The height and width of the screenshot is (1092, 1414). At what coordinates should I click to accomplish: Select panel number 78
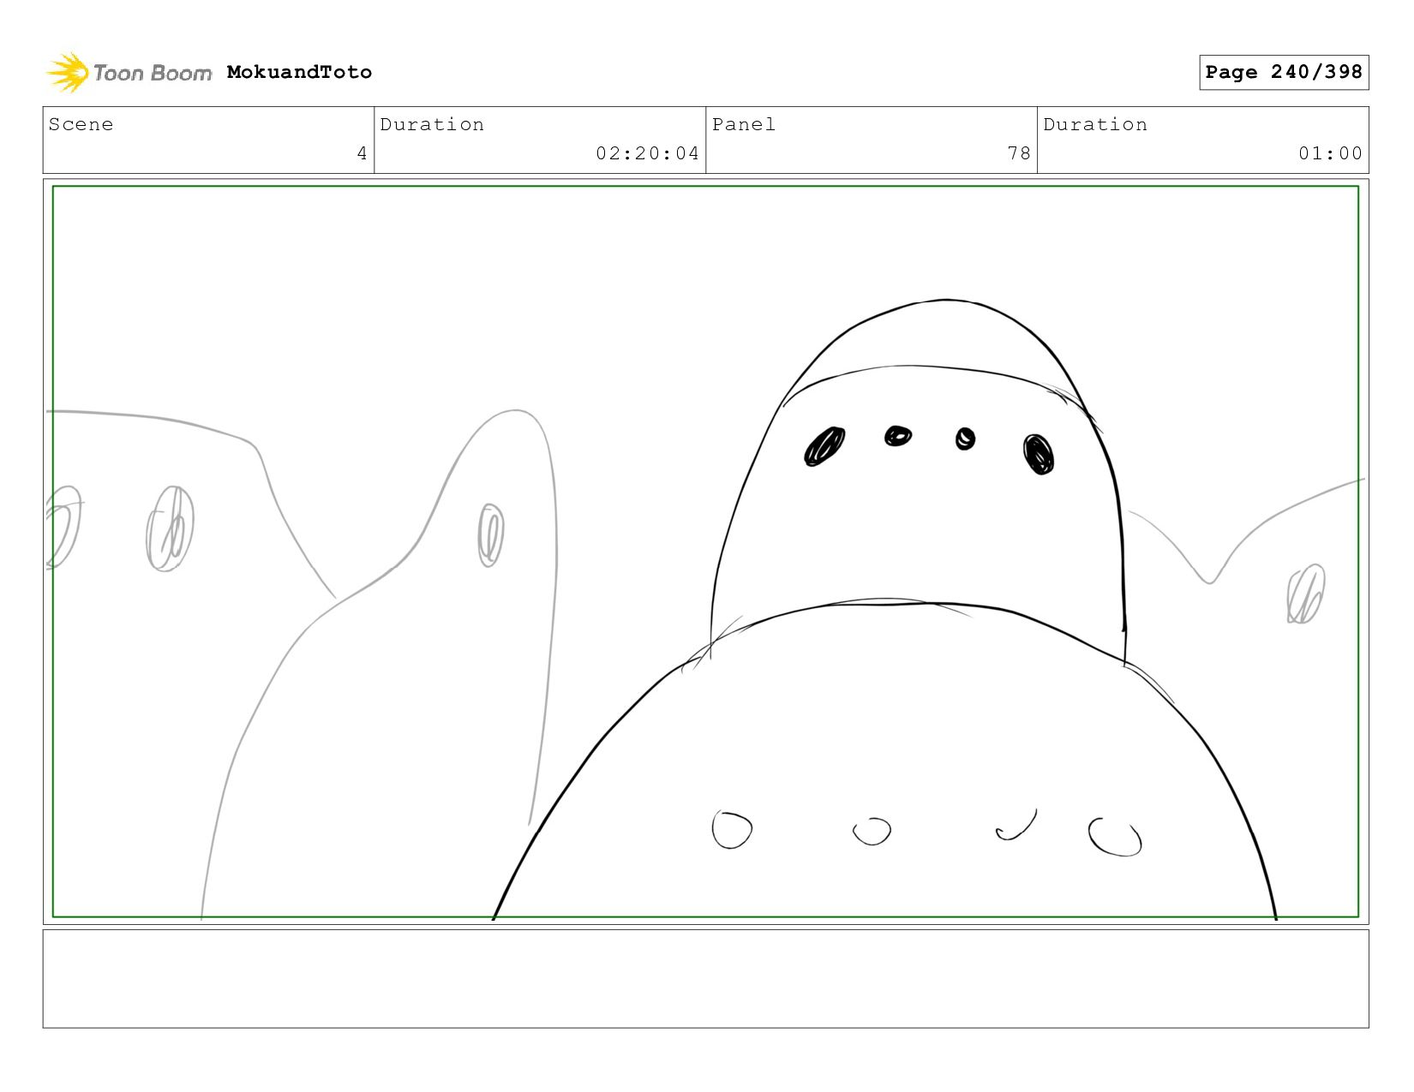[1019, 153]
